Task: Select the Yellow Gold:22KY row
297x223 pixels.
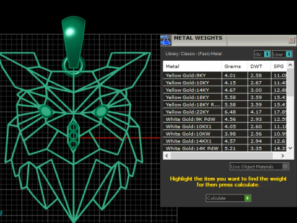Action: [225, 112]
